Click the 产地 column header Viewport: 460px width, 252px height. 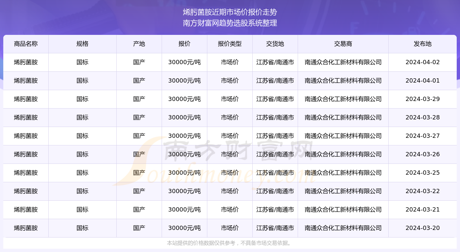pyautogui.click(x=139, y=44)
